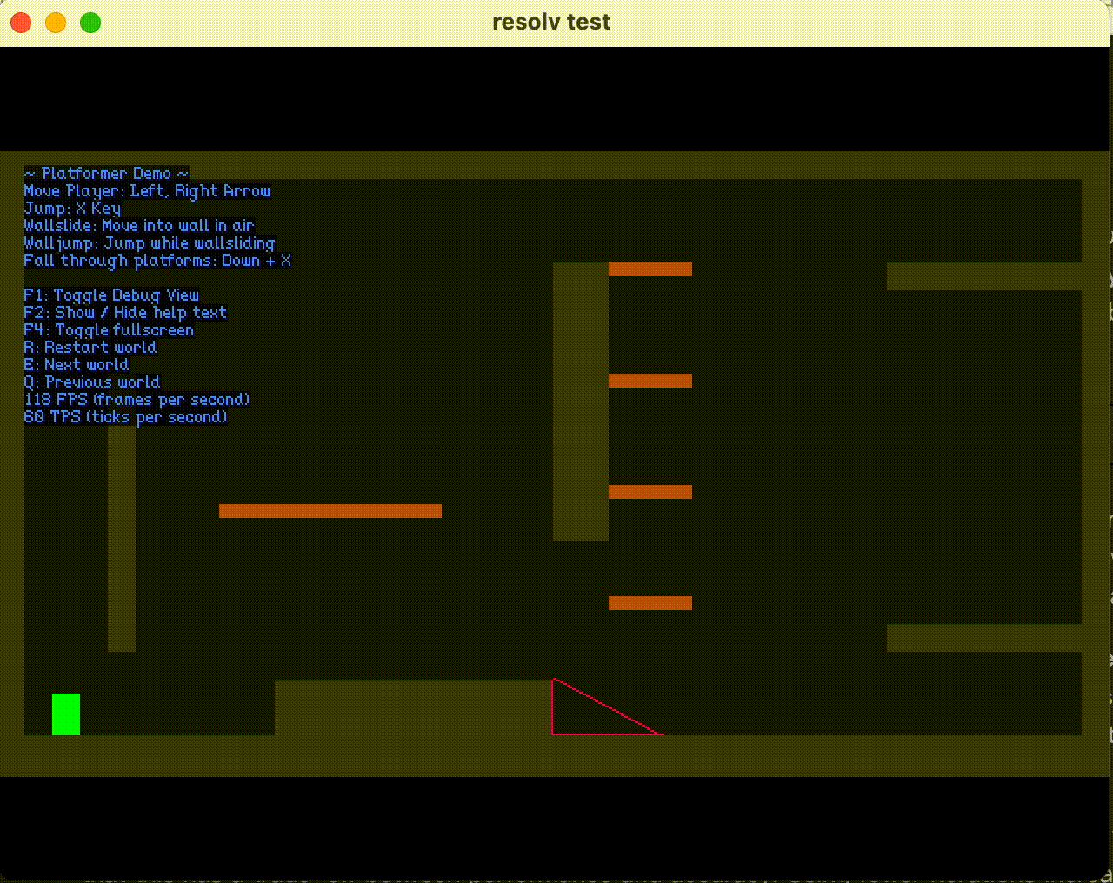Toggle Debug View via the F1 text
Viewport: 1113px width, 883px height.
(110, 295)
